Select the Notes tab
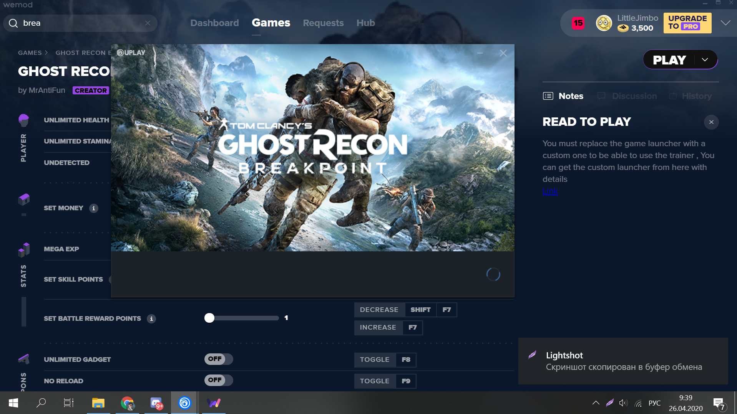Screen dimensions: 737x414 [x=563, y=96]
